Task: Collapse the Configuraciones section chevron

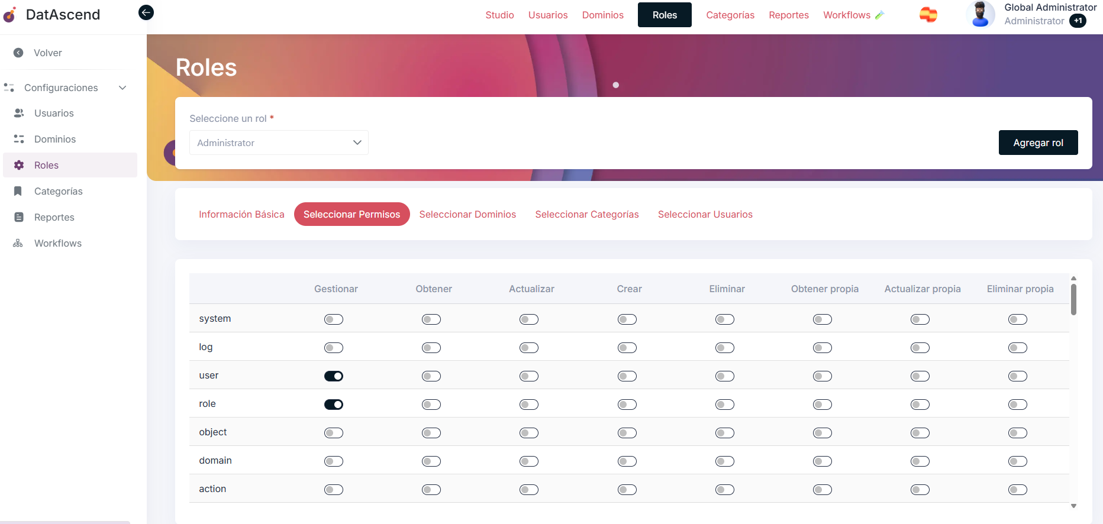Action: coord(122,88)
